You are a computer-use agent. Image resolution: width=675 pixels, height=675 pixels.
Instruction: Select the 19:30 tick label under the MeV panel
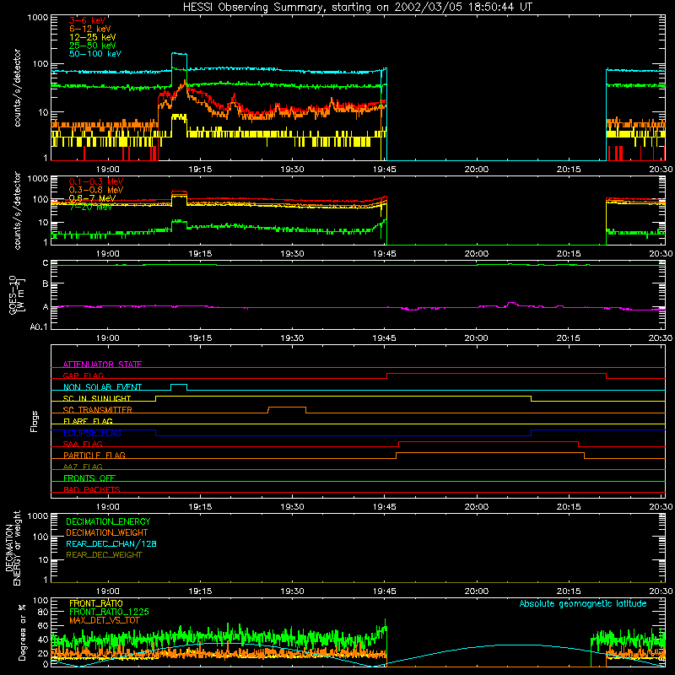pyautogui.click(x=292, y=254)
